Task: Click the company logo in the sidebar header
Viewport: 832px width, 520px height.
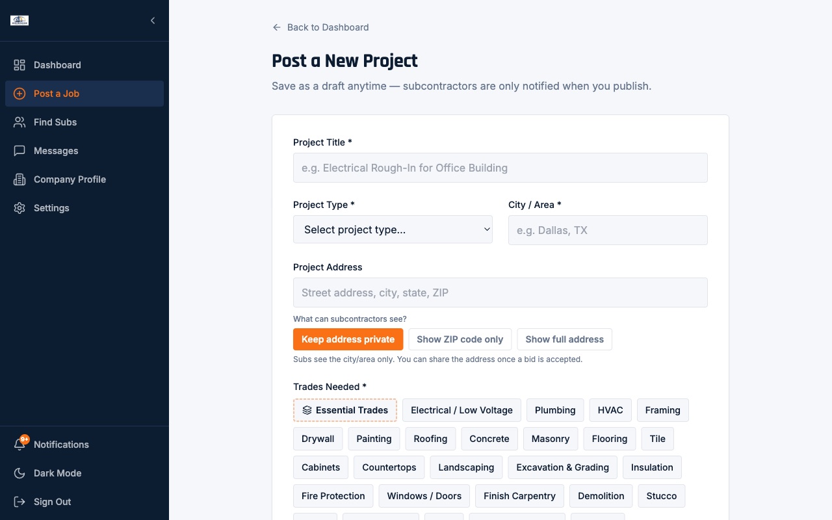Action: [19, 20]
